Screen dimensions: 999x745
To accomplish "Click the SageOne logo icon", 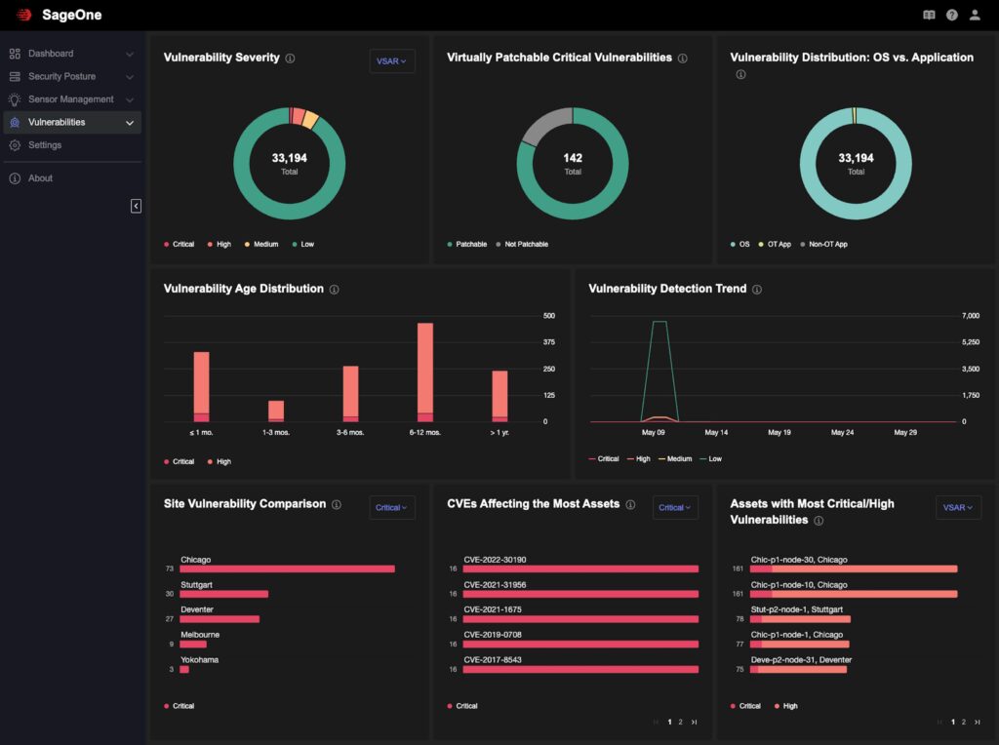I will (x=24, y=15).
